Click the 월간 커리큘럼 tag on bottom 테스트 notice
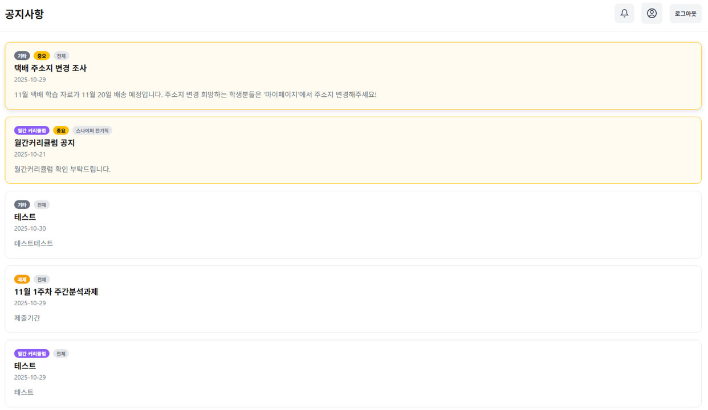708x410 pixels. [x=32, y=354]
